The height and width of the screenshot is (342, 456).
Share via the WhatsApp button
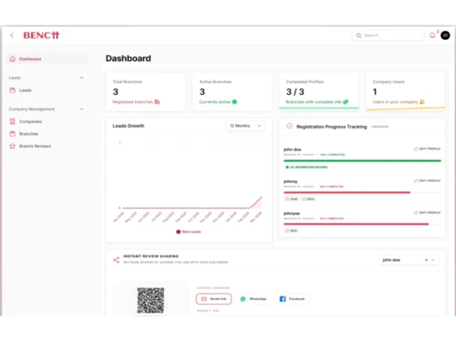pos(254,299)
